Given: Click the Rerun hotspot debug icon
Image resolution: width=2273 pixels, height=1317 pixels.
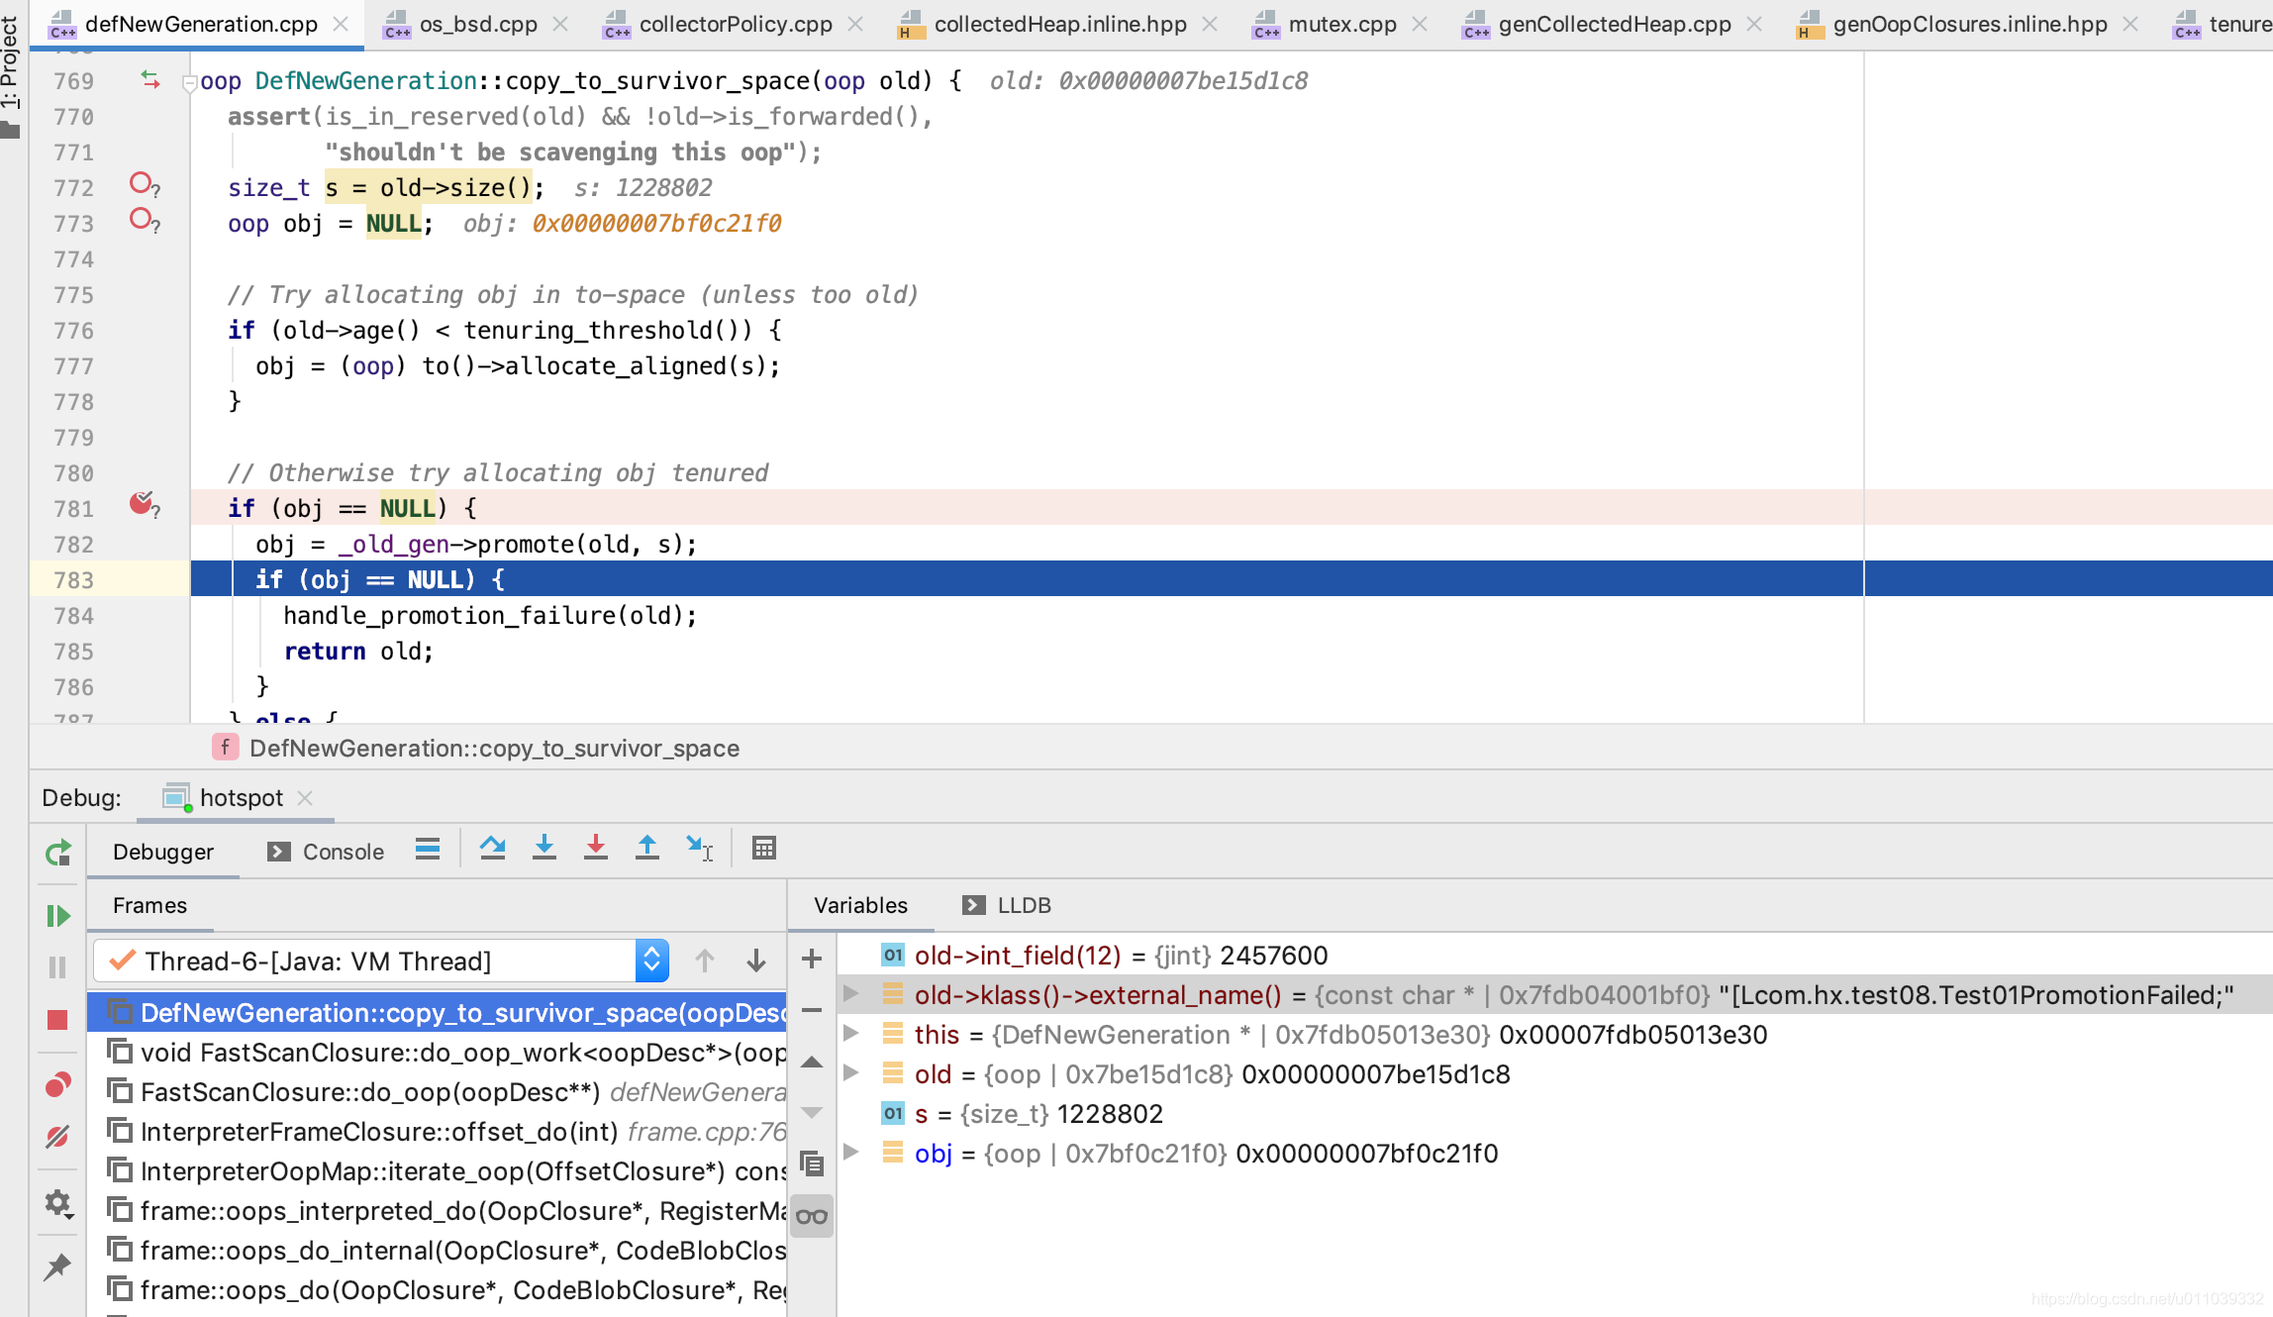Looking at the screenshot, I should pos(57,853).
